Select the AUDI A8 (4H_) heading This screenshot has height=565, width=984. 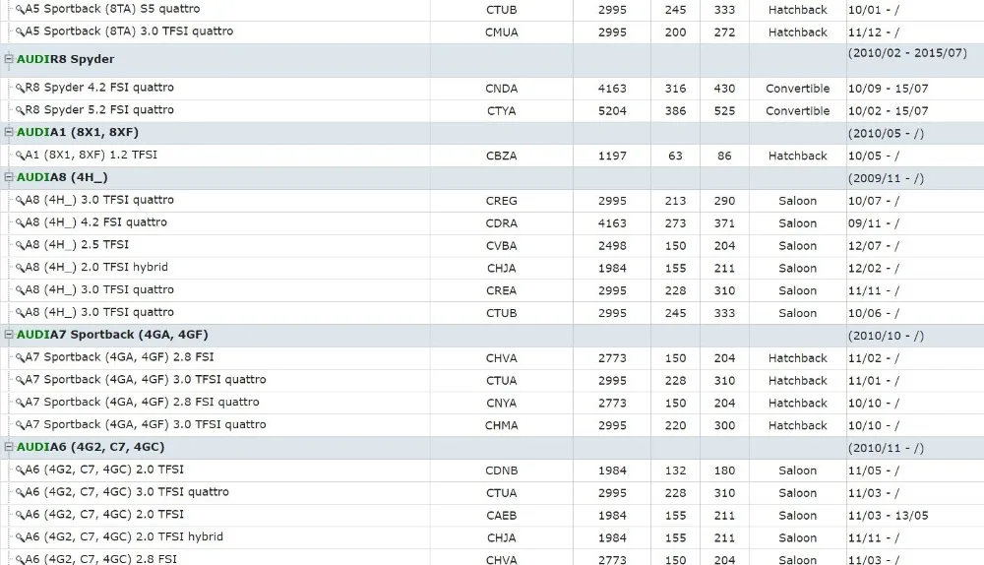tap(62, 177)
